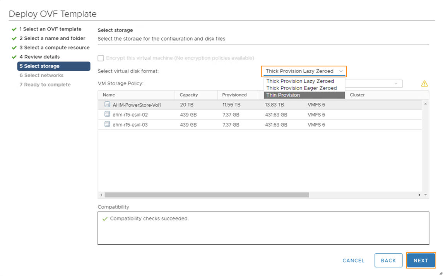Click the datastore icon beside AHM-PowerStore-Vol1
This screenshot has width=443, height=276.
pyautogui.click(x=107, y=105)
